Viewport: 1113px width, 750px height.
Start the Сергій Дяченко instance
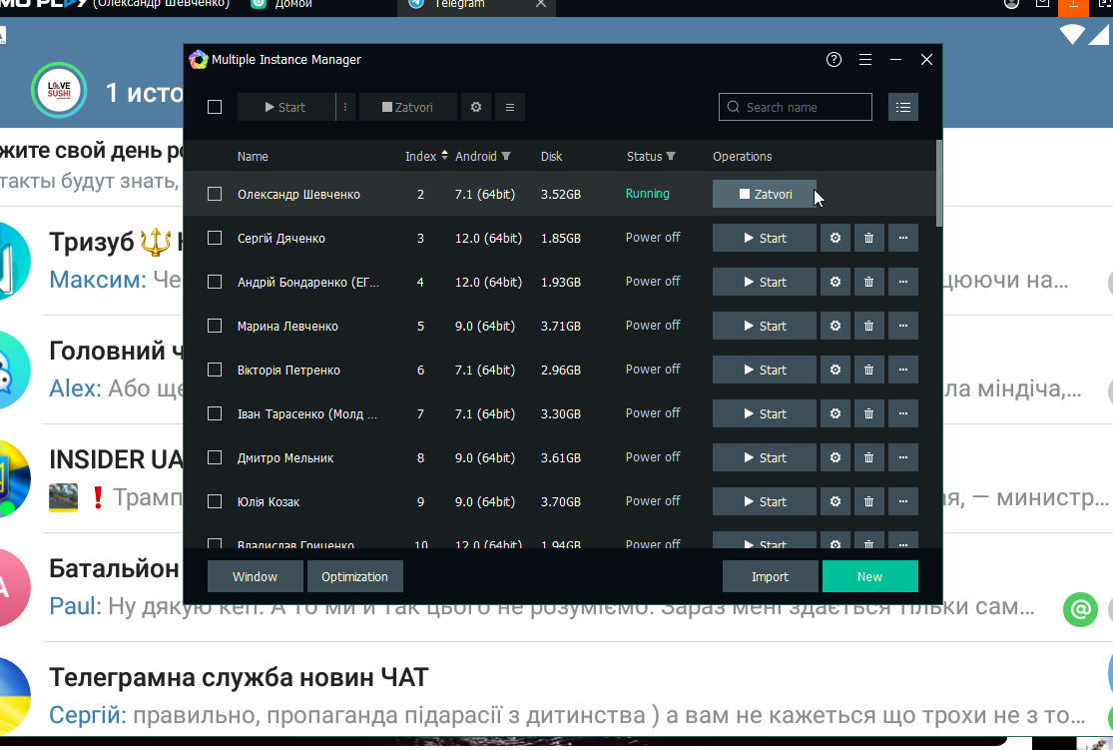coord(765,238)
